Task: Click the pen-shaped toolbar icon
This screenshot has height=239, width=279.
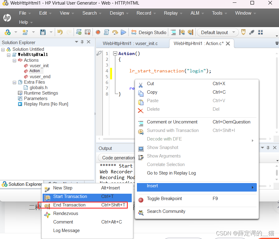Action: [x=252, y=32]
